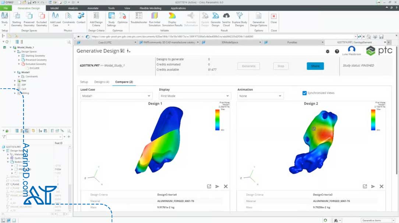Screen dimensions: 399x223
Task: Collapse the Modal1 tree node
Action: 15,72
